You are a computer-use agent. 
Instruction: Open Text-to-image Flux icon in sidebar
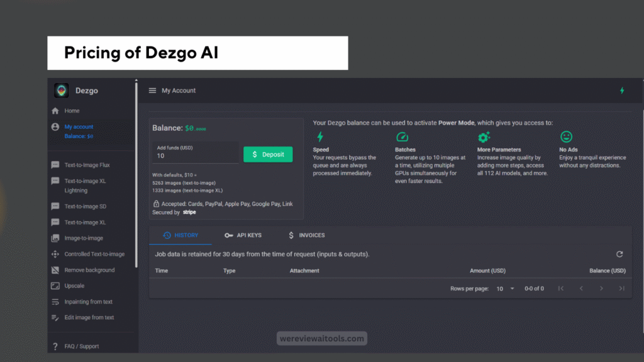[x=55, y=165]
